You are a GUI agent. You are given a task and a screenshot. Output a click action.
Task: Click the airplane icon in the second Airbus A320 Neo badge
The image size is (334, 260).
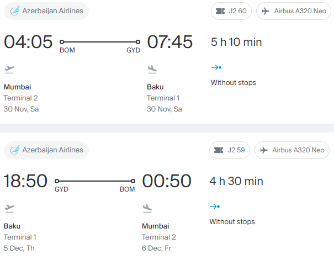click(264, 150)
